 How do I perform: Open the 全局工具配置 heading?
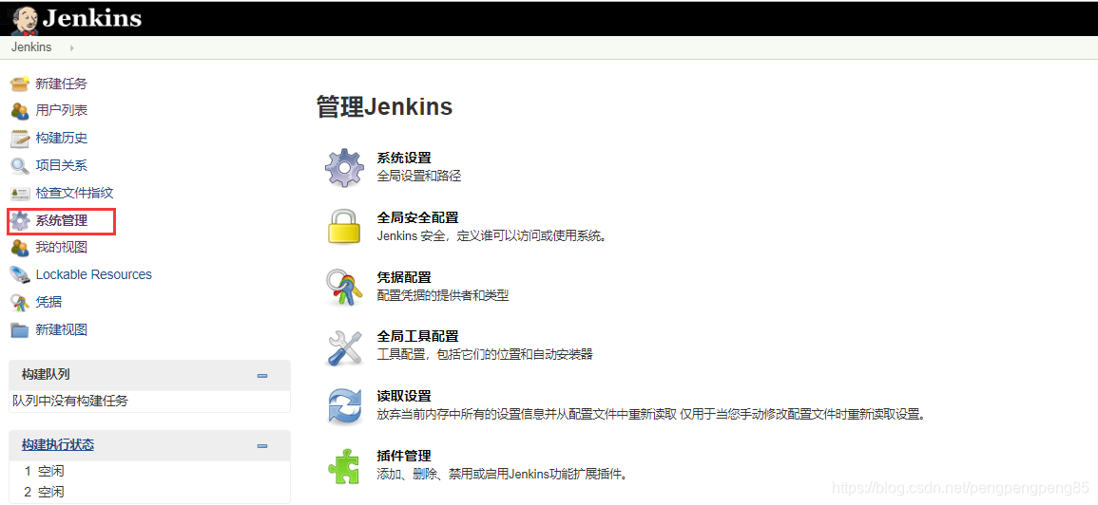tap(417, 336)
